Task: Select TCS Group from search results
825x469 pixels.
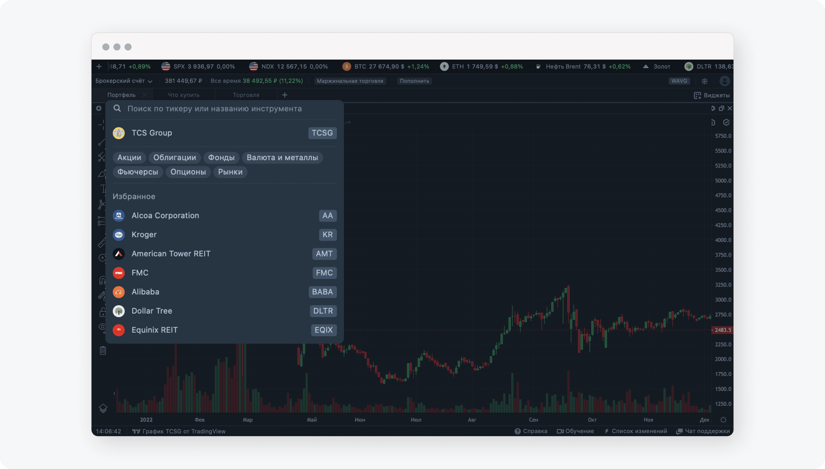Action: 224,133
